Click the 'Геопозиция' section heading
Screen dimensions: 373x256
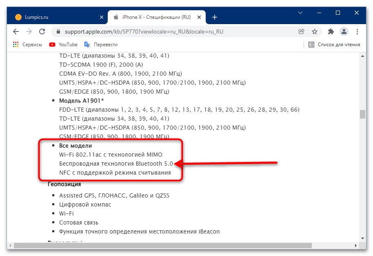coord(64,184)
